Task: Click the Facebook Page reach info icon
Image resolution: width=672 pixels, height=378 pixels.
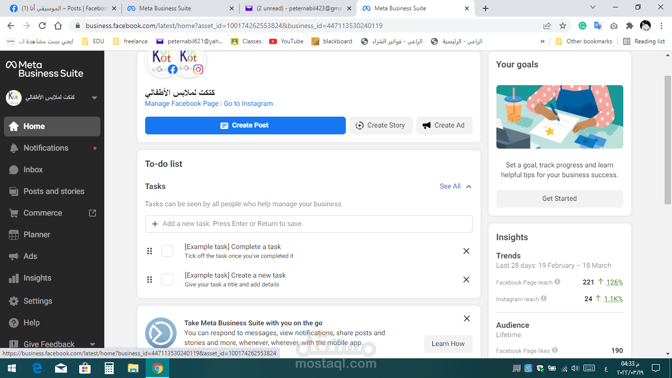Action: tap(557, 282)
